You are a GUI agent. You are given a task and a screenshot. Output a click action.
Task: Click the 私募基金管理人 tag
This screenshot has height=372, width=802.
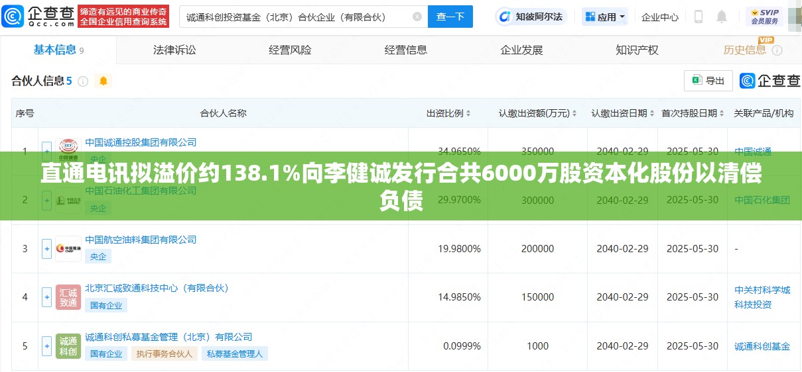click(x=235, y=353)
